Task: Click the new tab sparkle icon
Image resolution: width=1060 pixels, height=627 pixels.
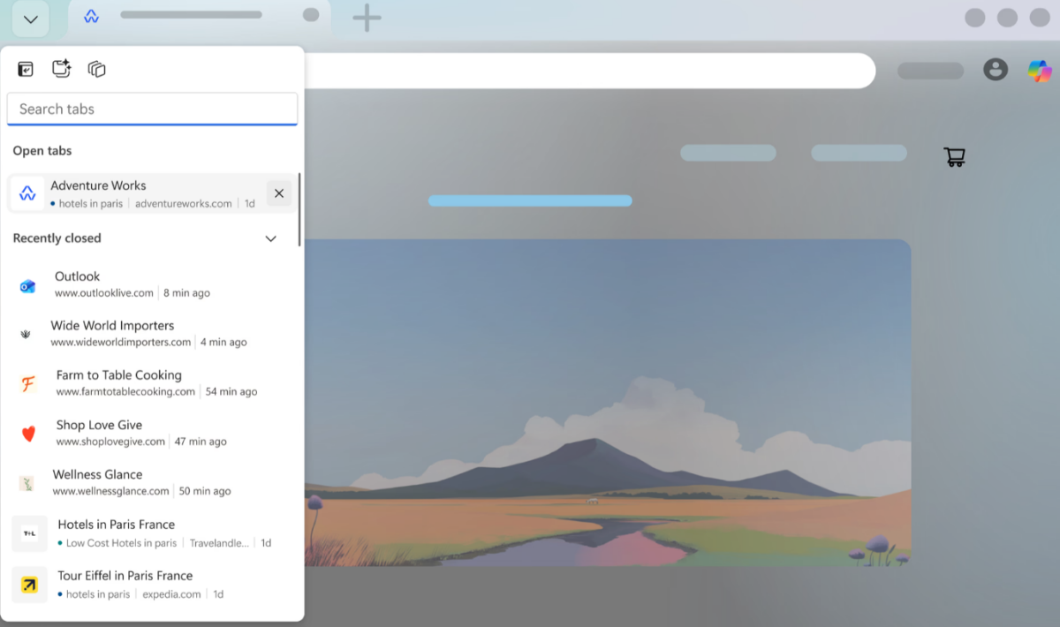Action: click(x=61, y=68)
